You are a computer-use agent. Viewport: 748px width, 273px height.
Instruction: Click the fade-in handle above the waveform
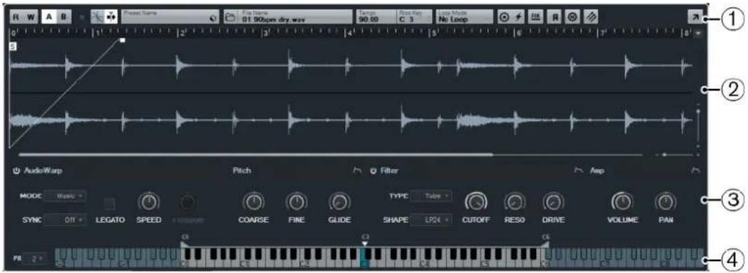(x=122, y=41)
